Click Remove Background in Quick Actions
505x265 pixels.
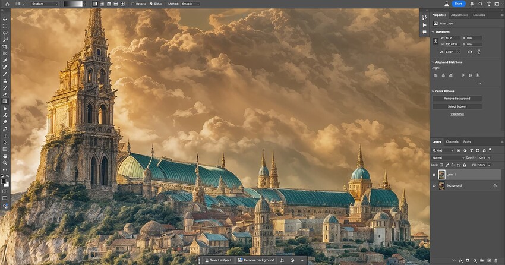coord(457,99)
